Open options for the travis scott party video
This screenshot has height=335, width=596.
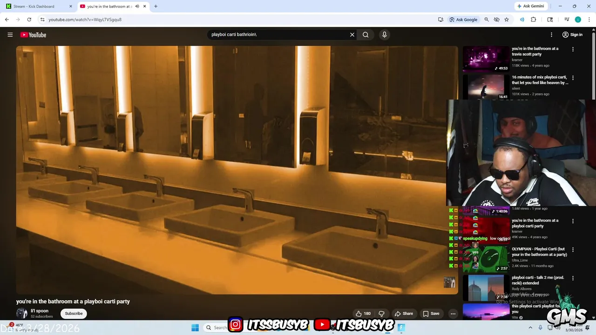click(x=573, y=49)
